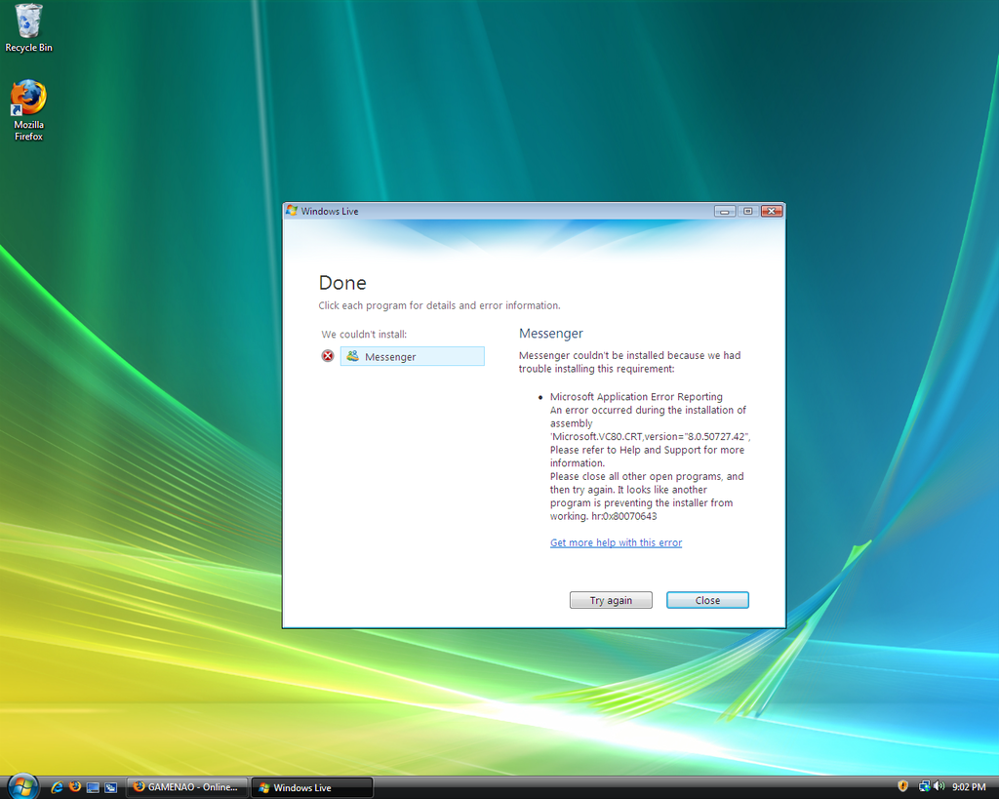This screenshot has width=999, height=799.
Task: Open the Recycle Bin desktop icon
Action: point(28,28)
